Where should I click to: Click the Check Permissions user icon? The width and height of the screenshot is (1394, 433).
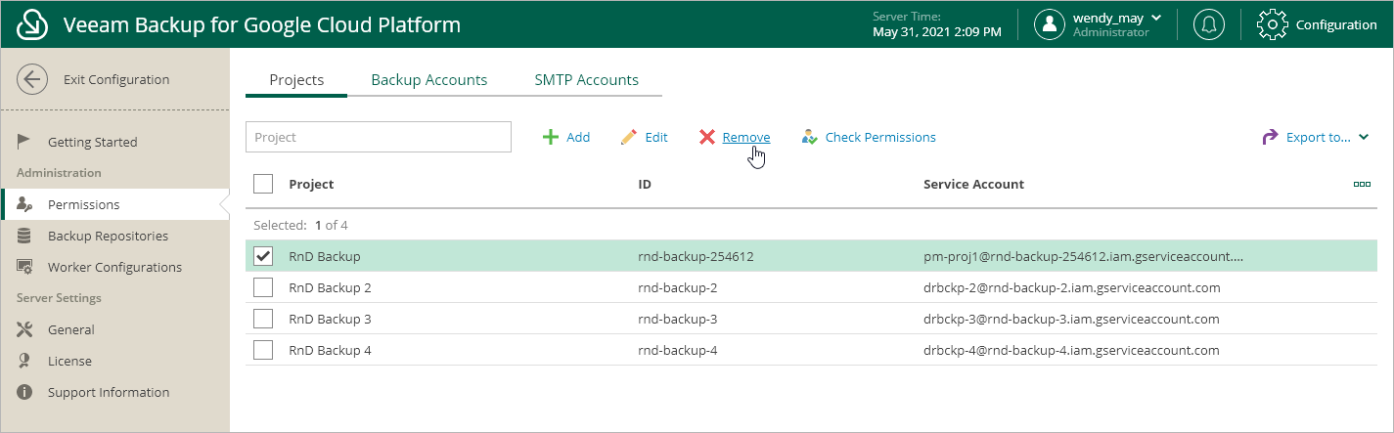(809, 137)
